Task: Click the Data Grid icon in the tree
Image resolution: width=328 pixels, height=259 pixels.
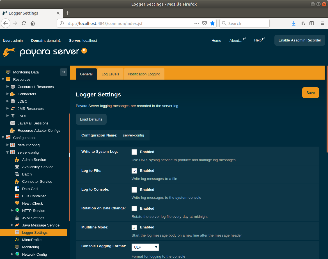Action: pos(17,189)
